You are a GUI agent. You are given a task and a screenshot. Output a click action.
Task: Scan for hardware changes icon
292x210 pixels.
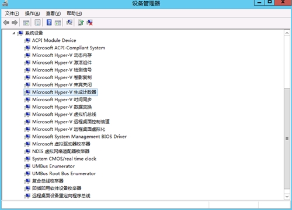(x=69, y=23)
